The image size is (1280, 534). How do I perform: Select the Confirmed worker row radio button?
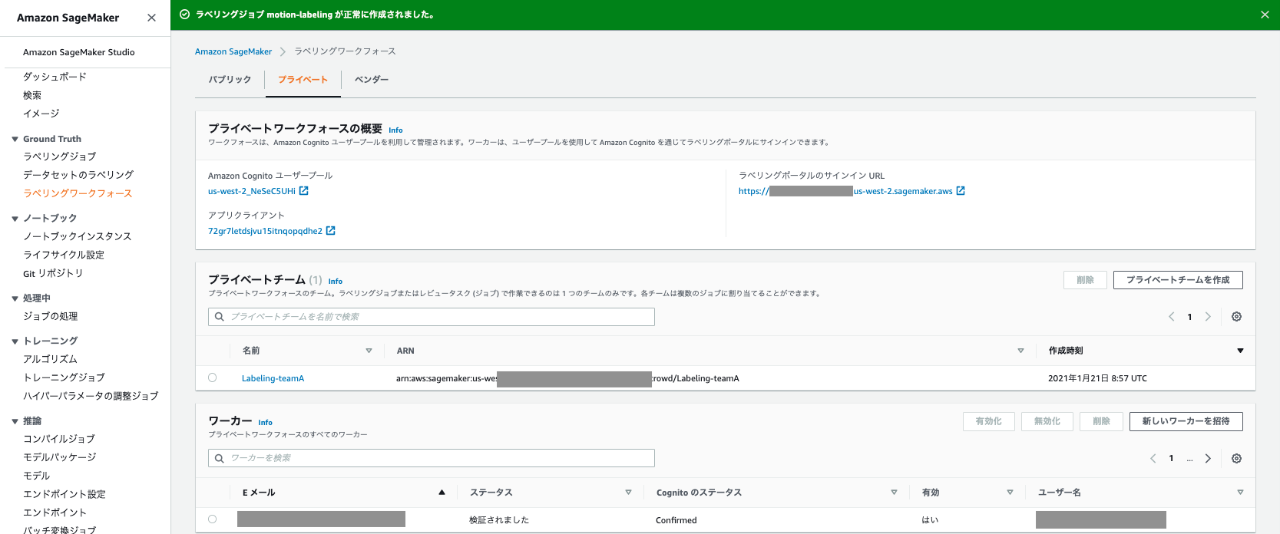(213, 519)
